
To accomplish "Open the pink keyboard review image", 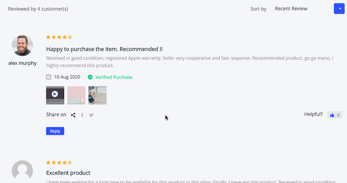I will (x=76, y=96).
